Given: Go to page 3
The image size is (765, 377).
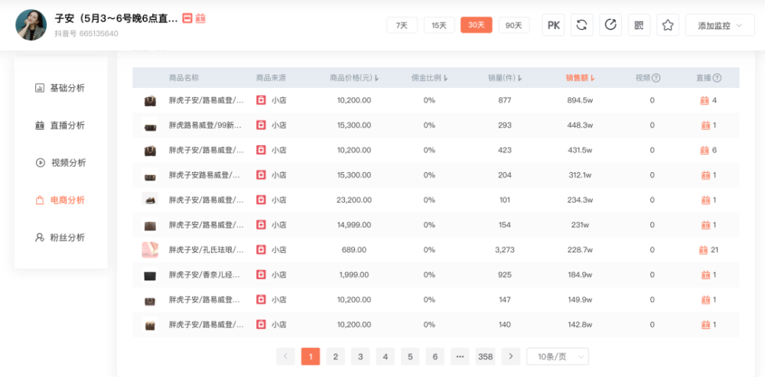Looking at the screenshot, I should tap(360, 356).
